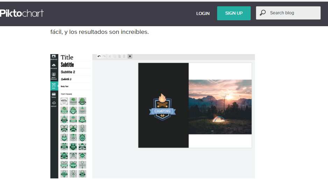The width and height of the screenshot is (328, 184).
Task: Click the Delete trash icon in toolbar
Action: tap(124, 57)
